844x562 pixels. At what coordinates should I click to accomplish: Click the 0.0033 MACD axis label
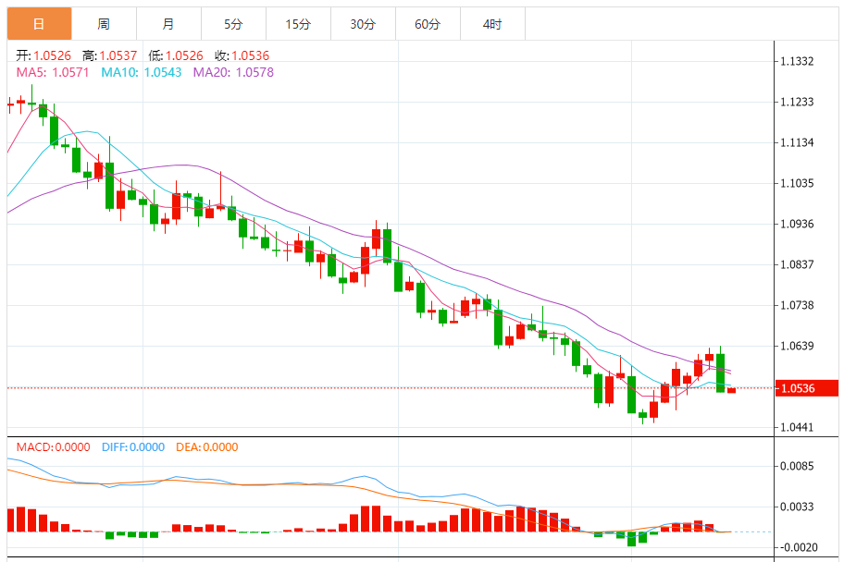pos(797,507)
